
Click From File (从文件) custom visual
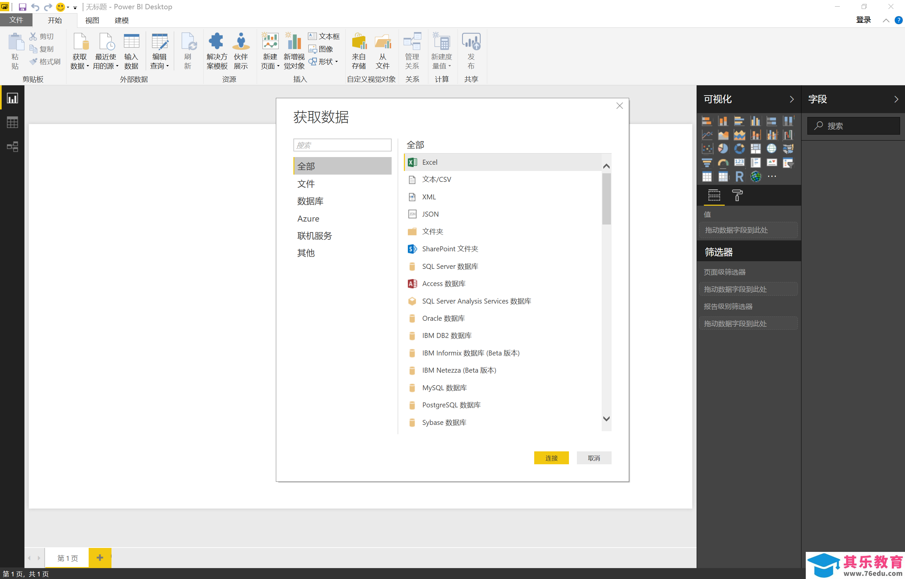click(383, 51)
